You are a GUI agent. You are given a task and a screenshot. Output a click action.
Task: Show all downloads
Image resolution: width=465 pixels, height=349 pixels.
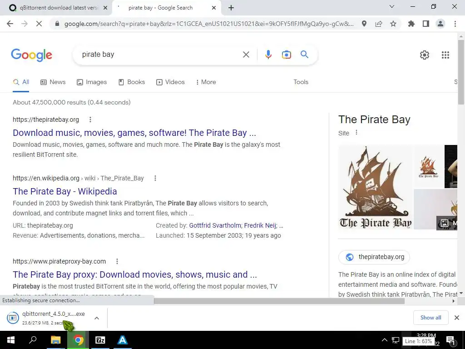click(430, 318)
